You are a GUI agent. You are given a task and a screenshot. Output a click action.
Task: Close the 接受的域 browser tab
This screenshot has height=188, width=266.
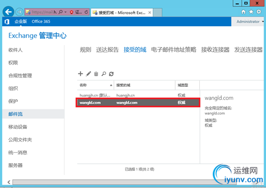click(x=150, y=12)
